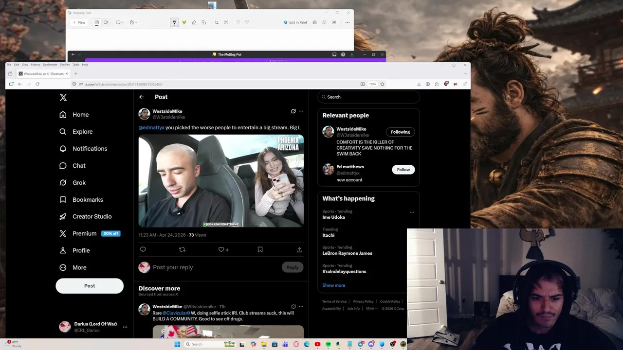This screenshot has height=350, width=623.
Task: Open the three-dot menu beside Ime Udoka
Action: (x=412, y=212)
